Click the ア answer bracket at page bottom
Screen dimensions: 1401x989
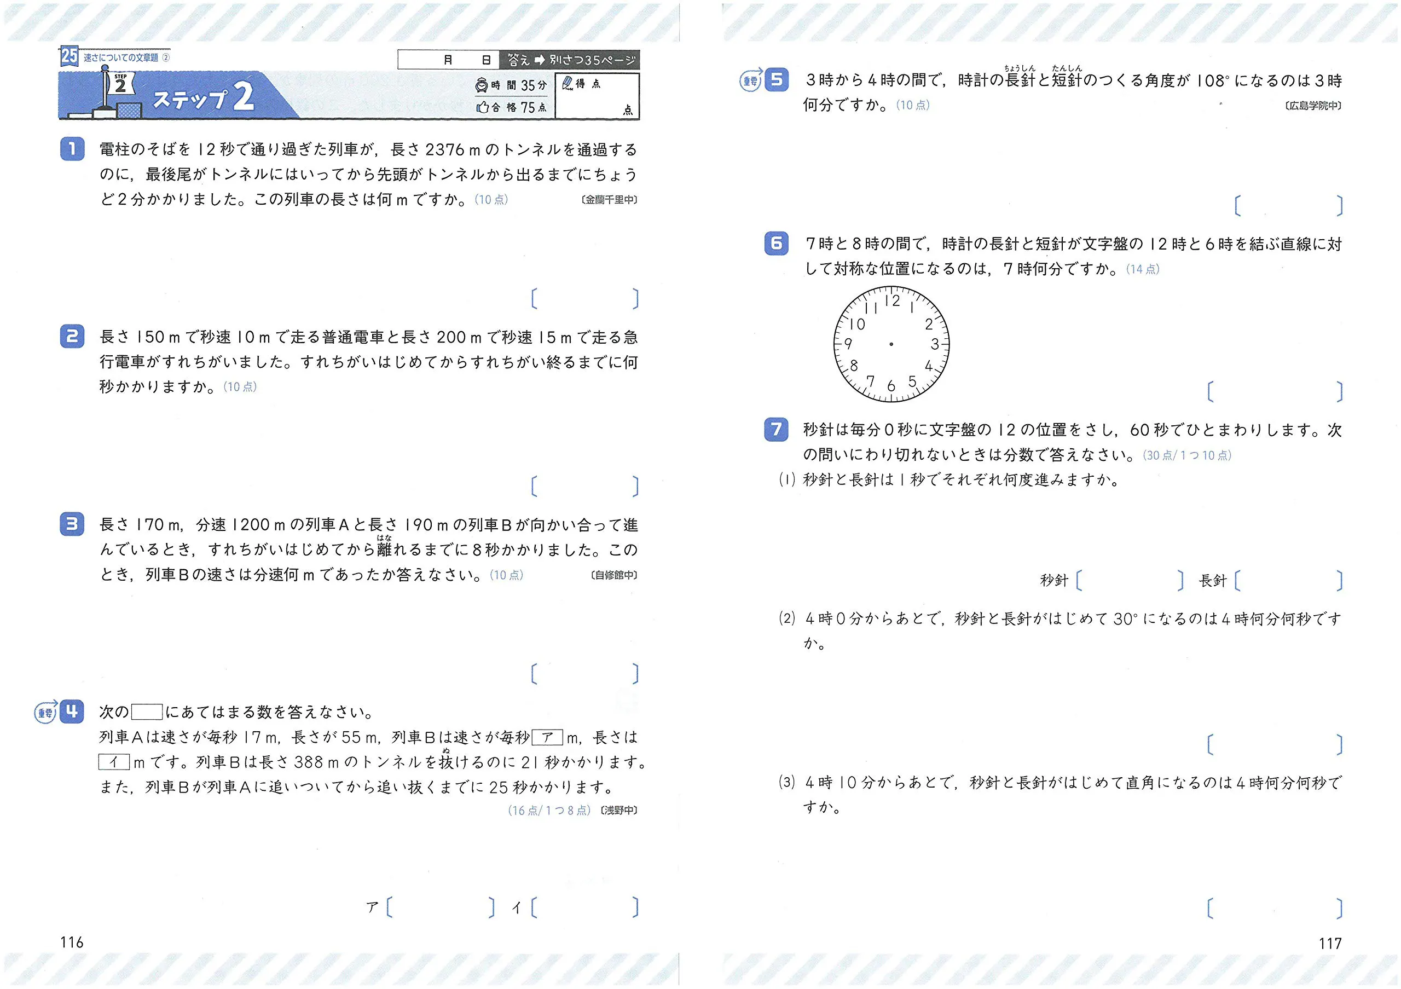click(441, 908)
